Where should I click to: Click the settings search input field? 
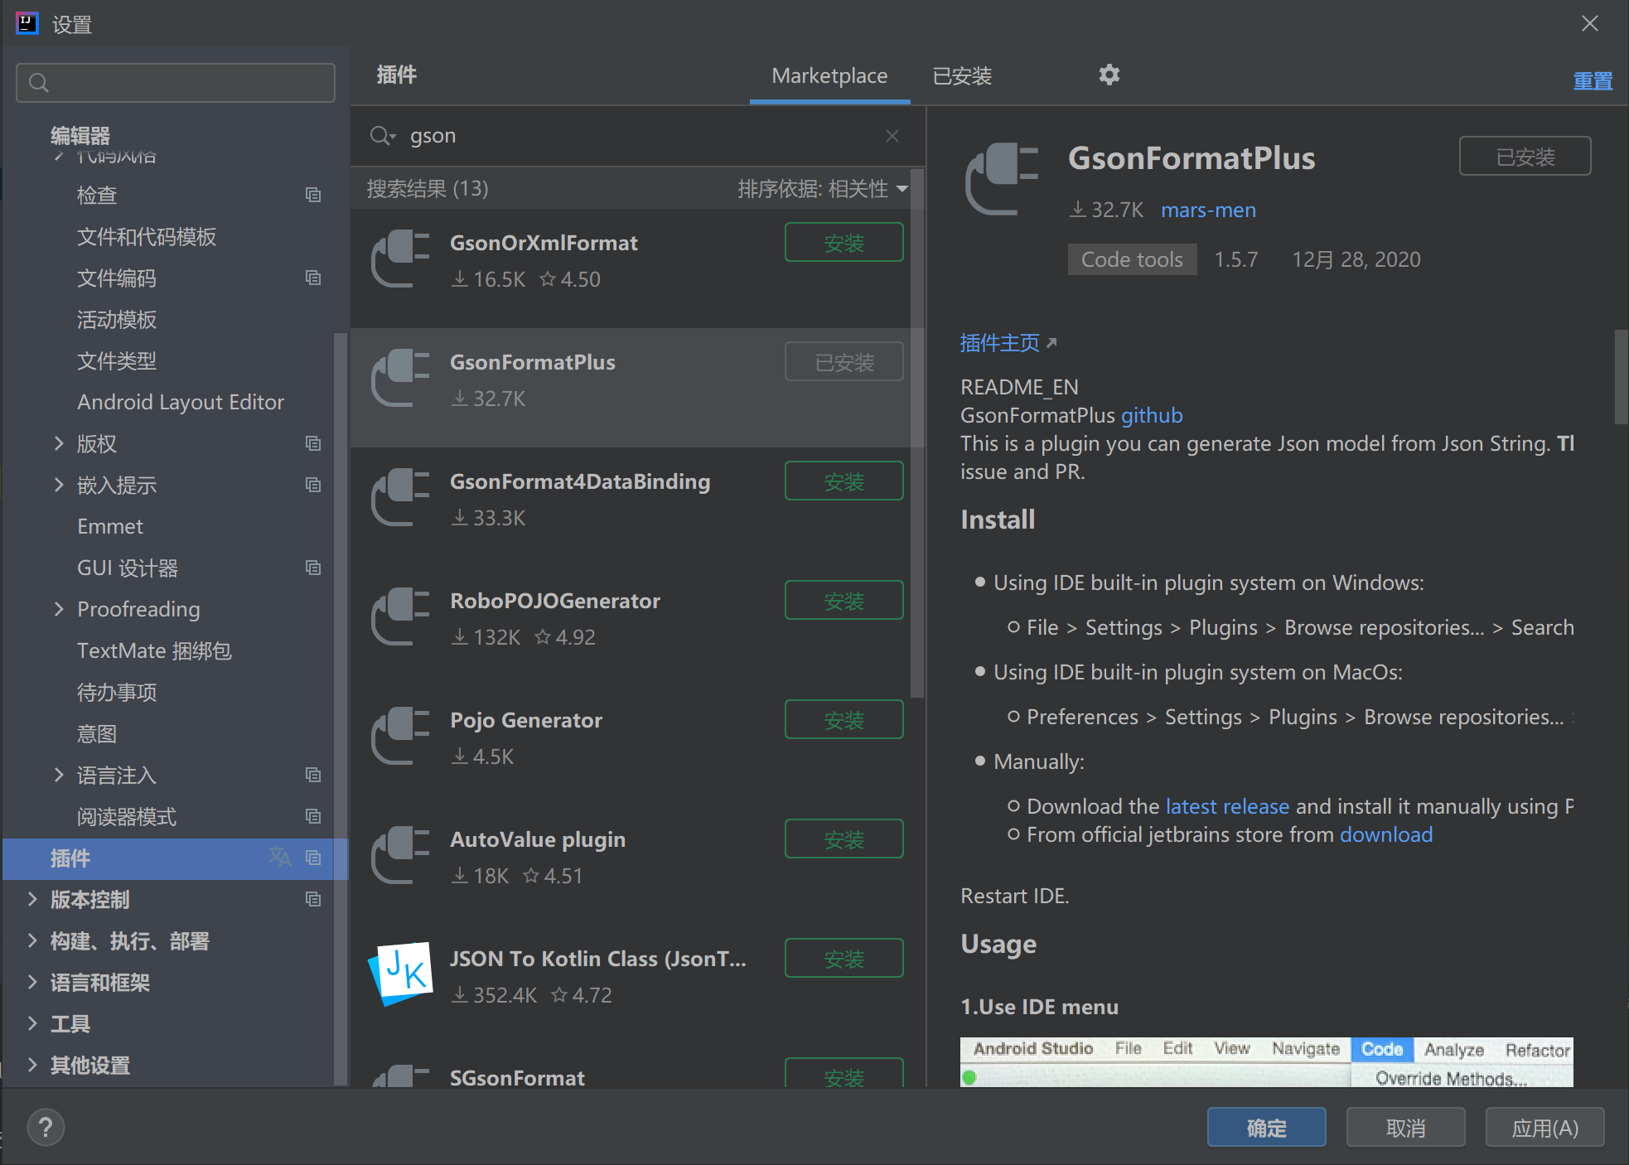pos(176,83)
